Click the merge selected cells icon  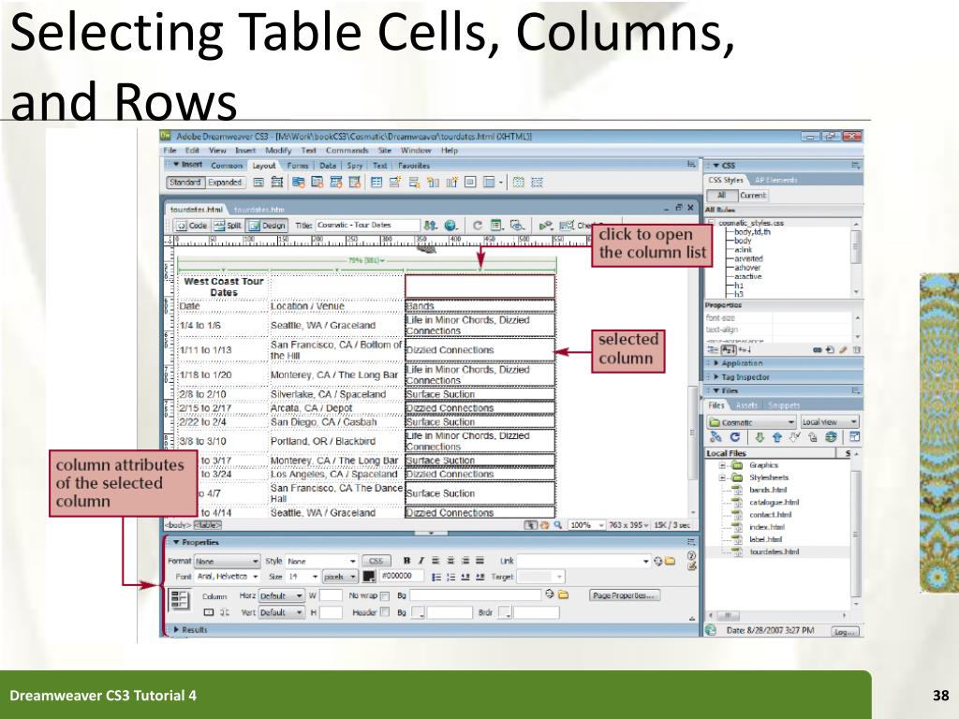click(x=209, y=612)
